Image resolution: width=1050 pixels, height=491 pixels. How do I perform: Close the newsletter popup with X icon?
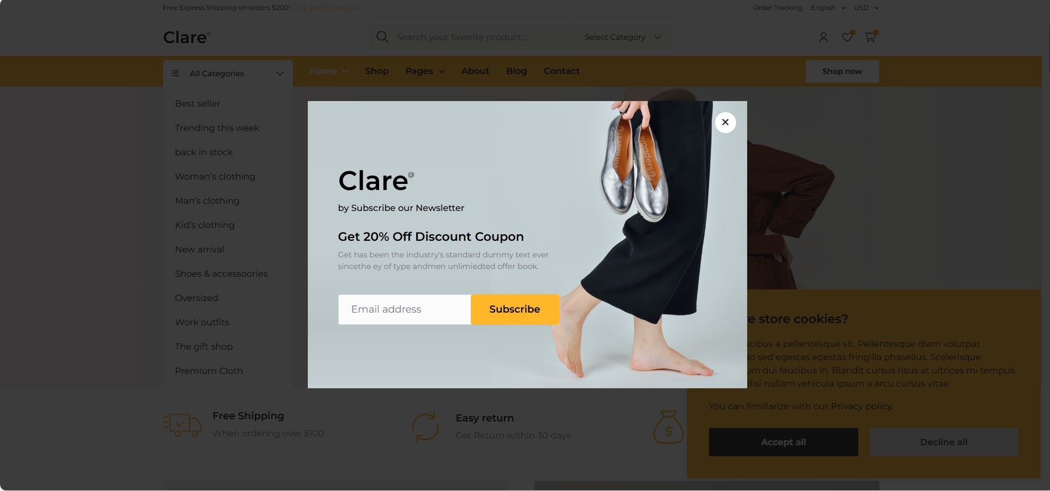[x=725, y=122]
